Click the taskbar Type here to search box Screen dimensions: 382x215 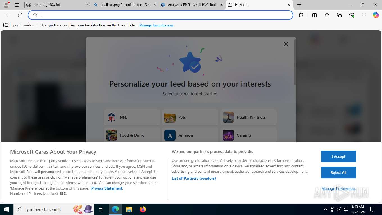pos(54,209)
